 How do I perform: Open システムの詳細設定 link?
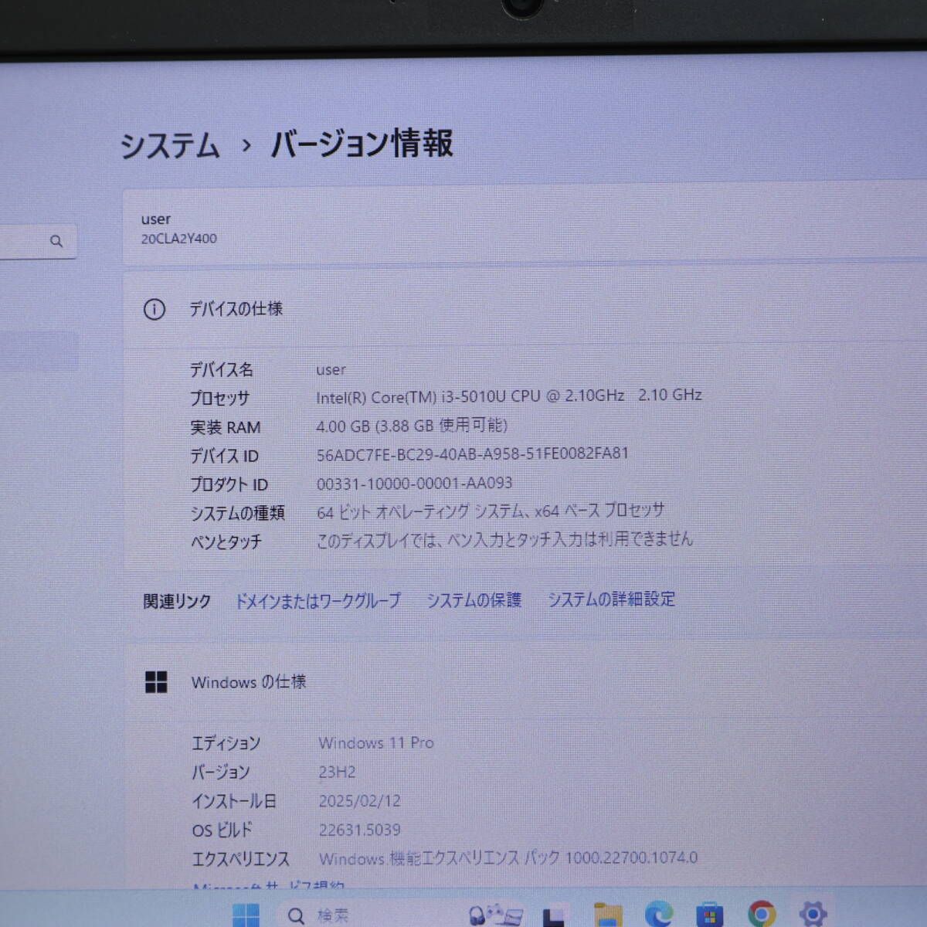pyautogui.click(x=610, y=599)
